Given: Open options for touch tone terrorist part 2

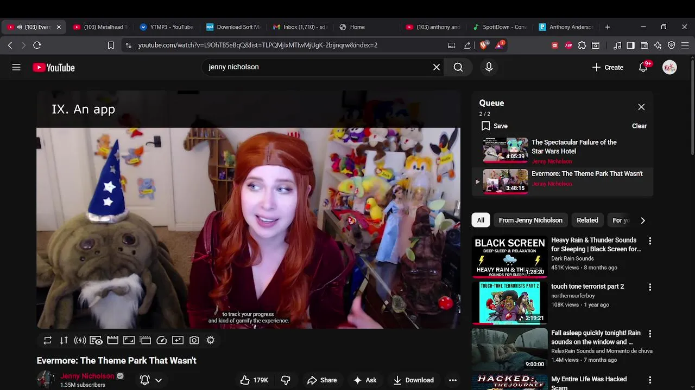Looking at the screenshot, I should click(650, 287).
